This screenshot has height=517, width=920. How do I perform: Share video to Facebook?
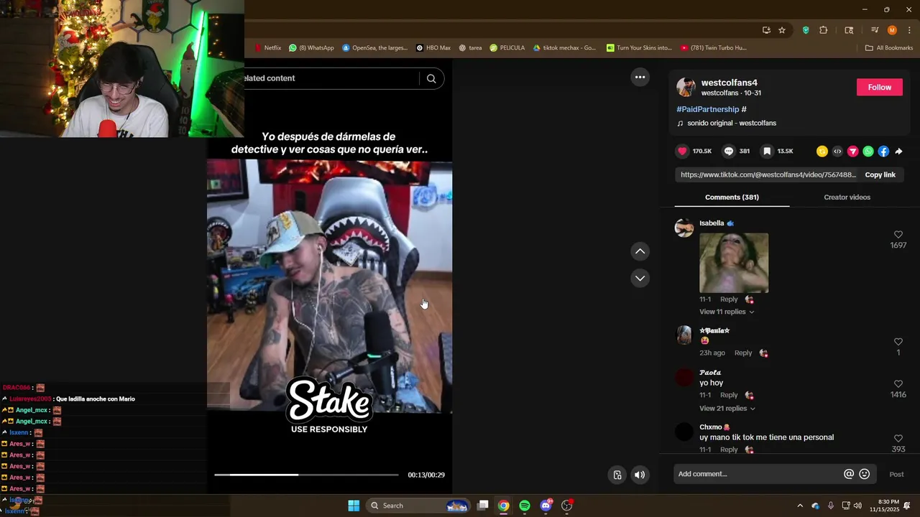tap(883, 152)
